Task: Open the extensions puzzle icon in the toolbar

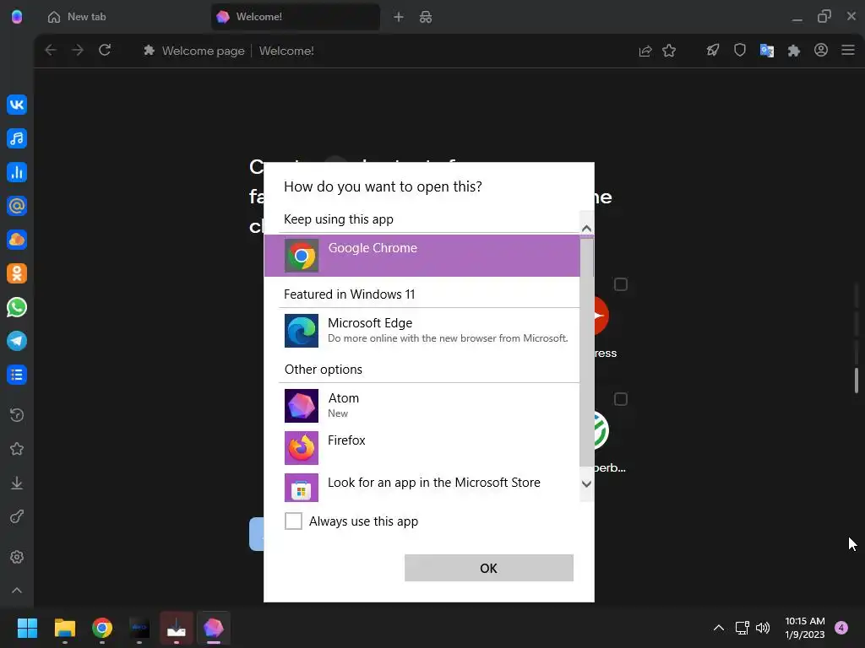Action: (x=794, y=51)
